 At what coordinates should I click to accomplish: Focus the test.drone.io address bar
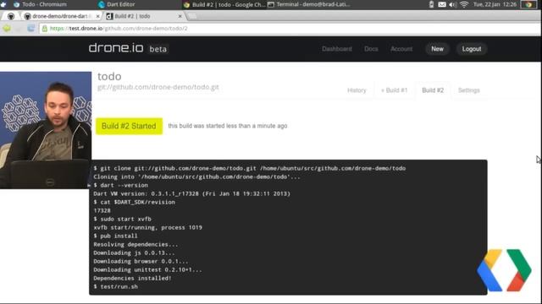pyautogui.click(x=290, y=29)
